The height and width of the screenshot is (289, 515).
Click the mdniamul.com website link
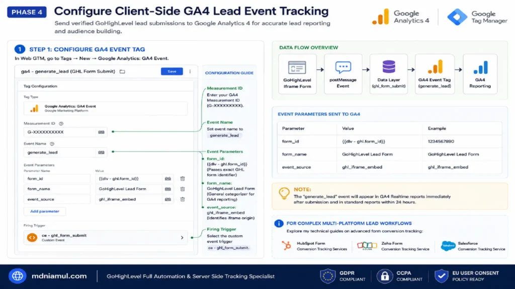59,276
